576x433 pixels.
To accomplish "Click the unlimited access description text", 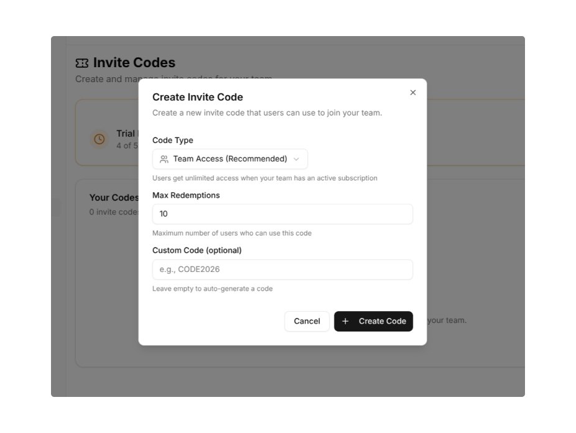I will [x=264, y=179].
